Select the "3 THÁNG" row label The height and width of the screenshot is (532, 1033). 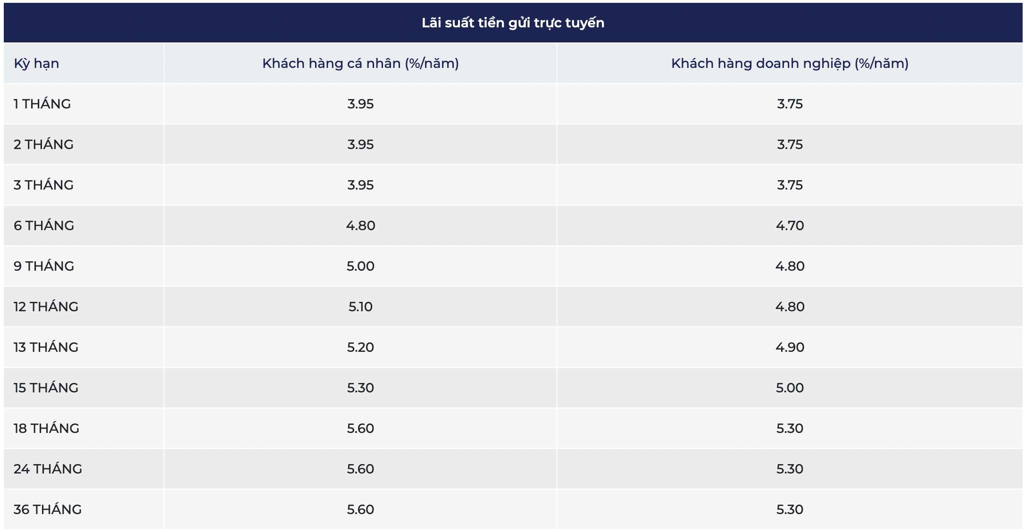43,185
